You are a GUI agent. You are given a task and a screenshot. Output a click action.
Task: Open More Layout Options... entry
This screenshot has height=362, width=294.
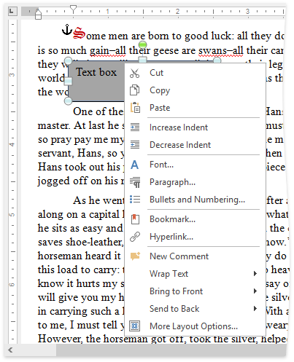coord(195,326)
